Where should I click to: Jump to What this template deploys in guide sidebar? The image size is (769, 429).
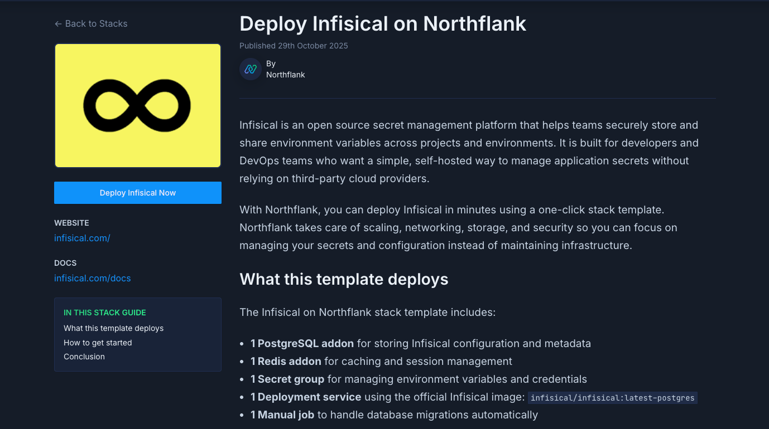click(113, 328)
